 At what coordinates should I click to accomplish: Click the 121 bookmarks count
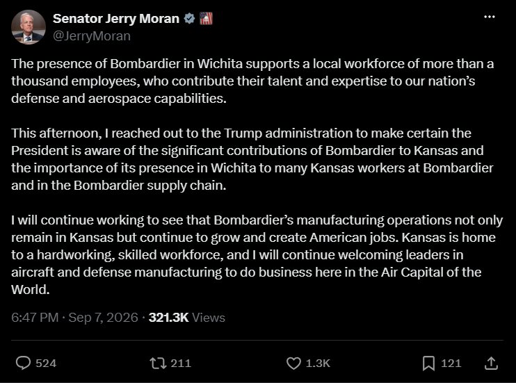[x=451, y=364]
